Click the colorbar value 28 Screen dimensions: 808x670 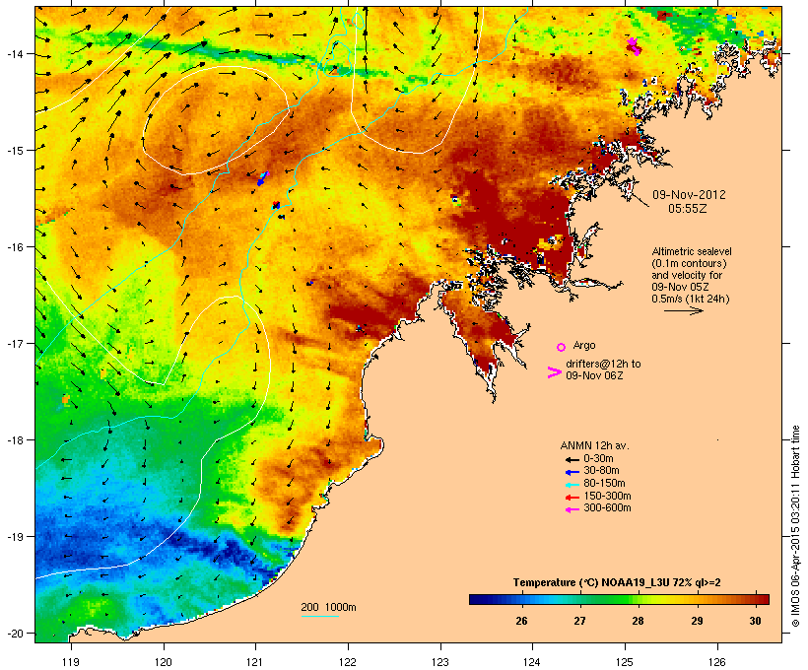tap(638, 621)
